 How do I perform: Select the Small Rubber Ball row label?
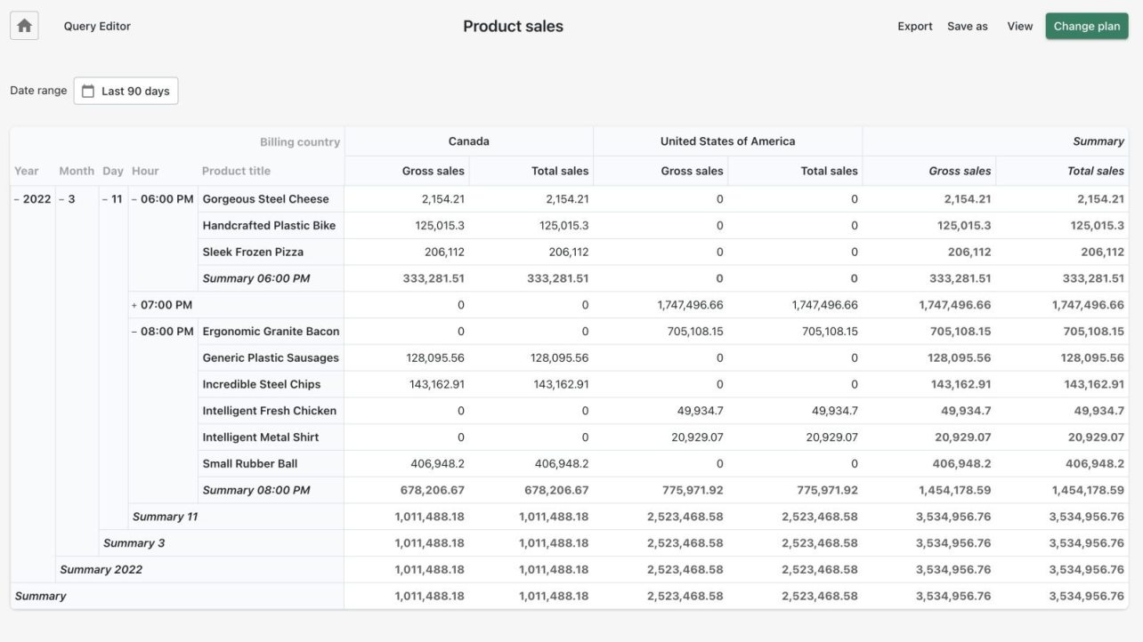(250, 463)
